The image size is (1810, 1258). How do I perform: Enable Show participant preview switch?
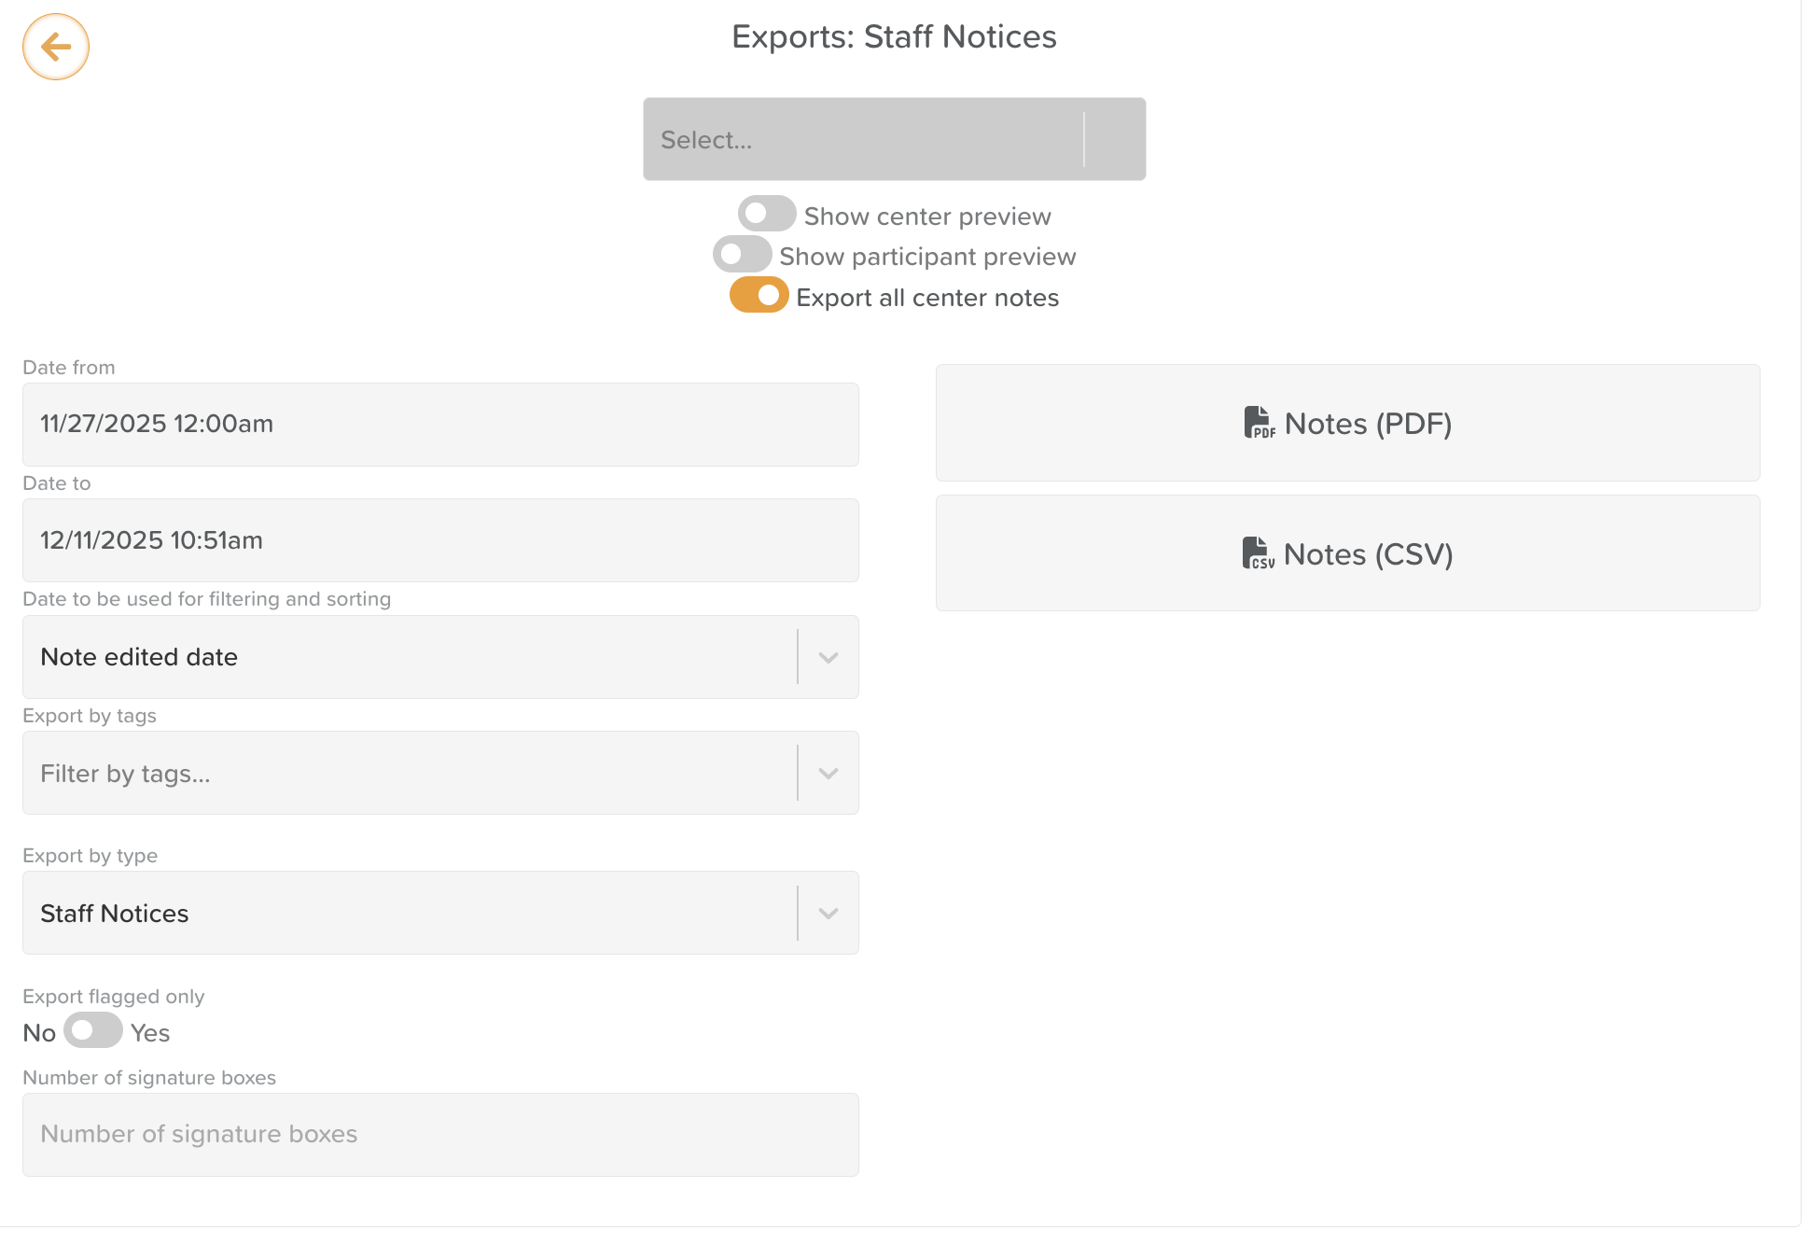742,255
